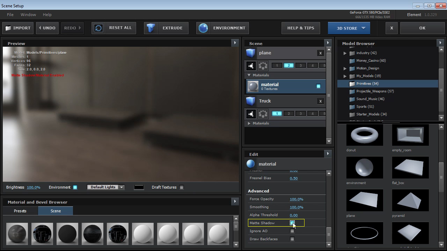Screen dimensions: 447x251
Task: Remove the Truck model with X
Action: (x=320, y=101)
